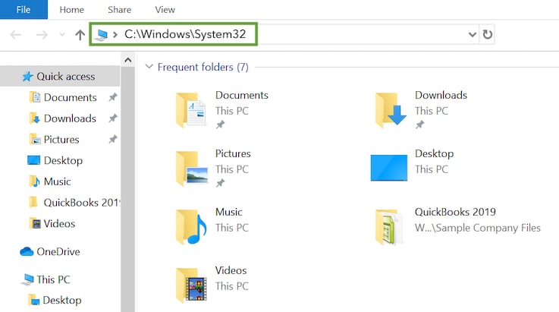559x312 pixels.
Task: Click the 'Videos' label in Frequent folders
Action: [x=231, y=270]
